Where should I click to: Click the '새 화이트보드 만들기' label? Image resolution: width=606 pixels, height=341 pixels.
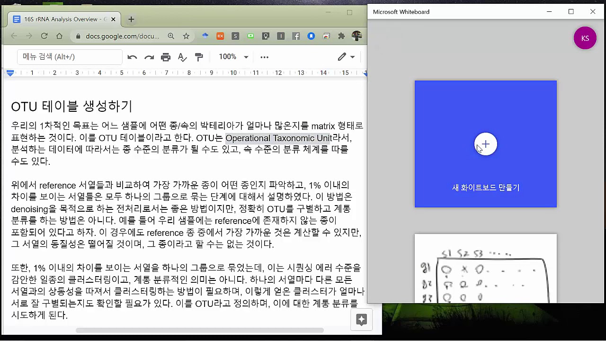point(486,188)
